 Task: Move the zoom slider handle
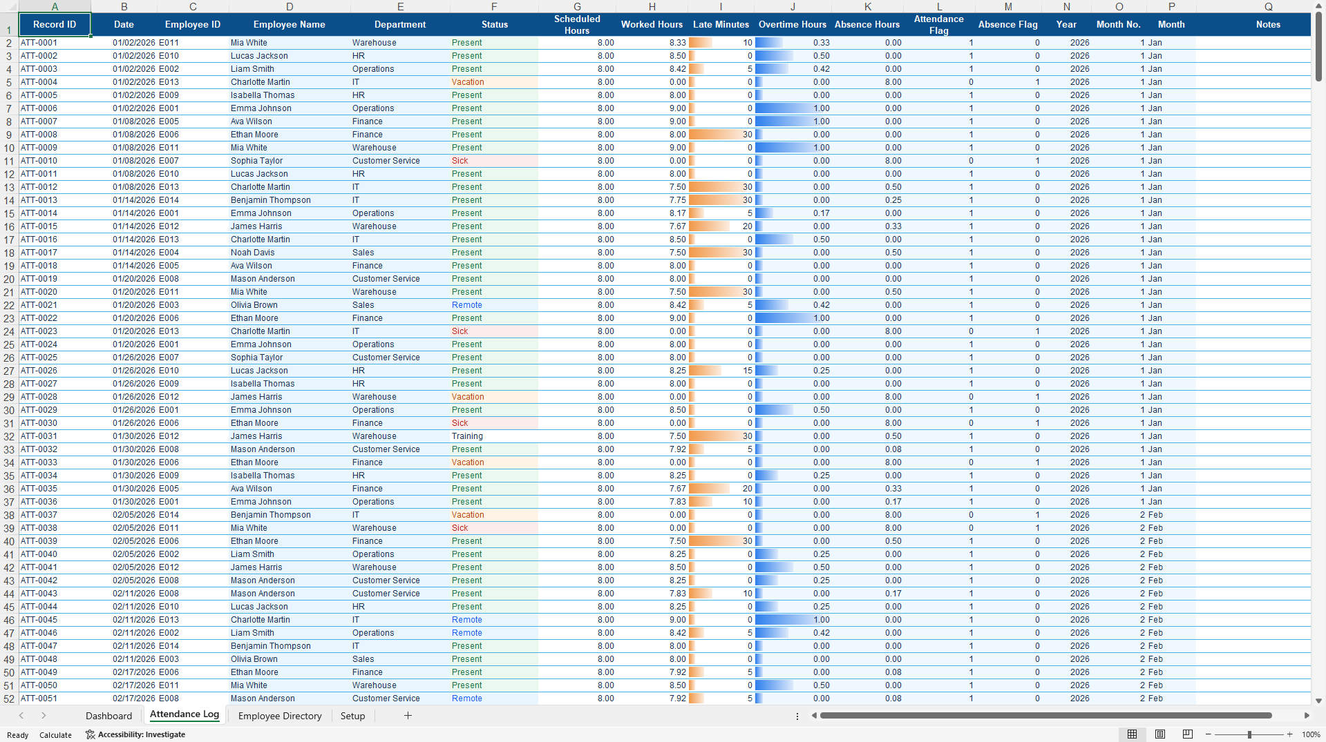pyautogui.click(x=1249, y=734)
